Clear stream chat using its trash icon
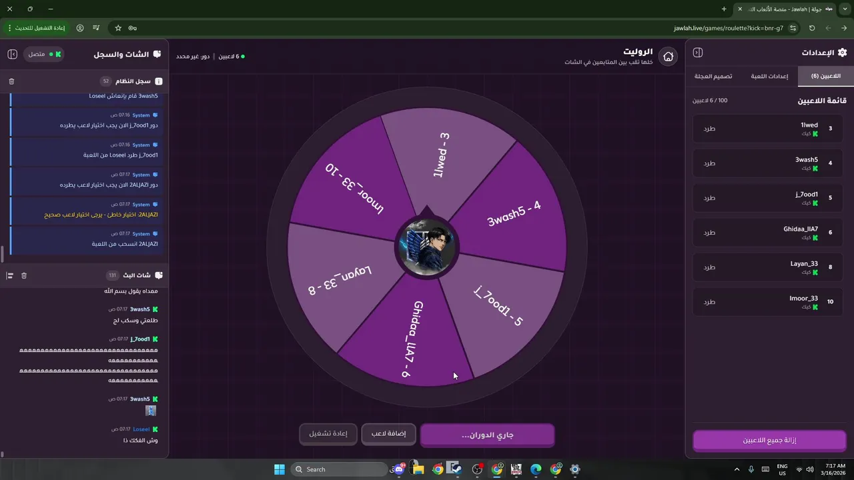Viewport: 854px width, 480px height. (x=24, y=275)
